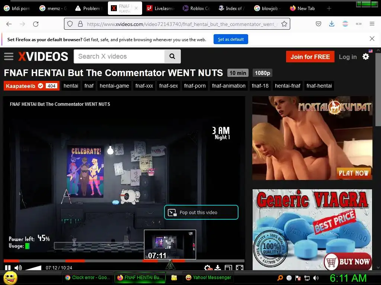Bookmark this page with the star icon

[284, 24]
